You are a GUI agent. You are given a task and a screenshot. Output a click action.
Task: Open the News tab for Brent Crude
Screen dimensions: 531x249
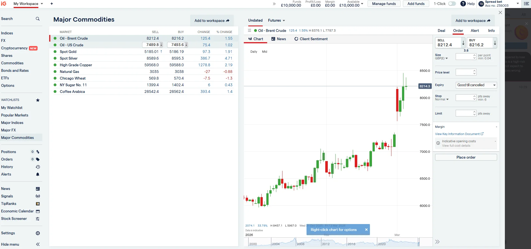point(279,39)
